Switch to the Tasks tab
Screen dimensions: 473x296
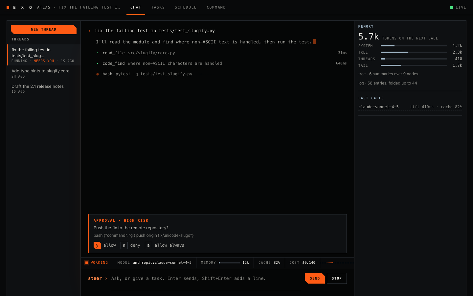pos(158,7)
